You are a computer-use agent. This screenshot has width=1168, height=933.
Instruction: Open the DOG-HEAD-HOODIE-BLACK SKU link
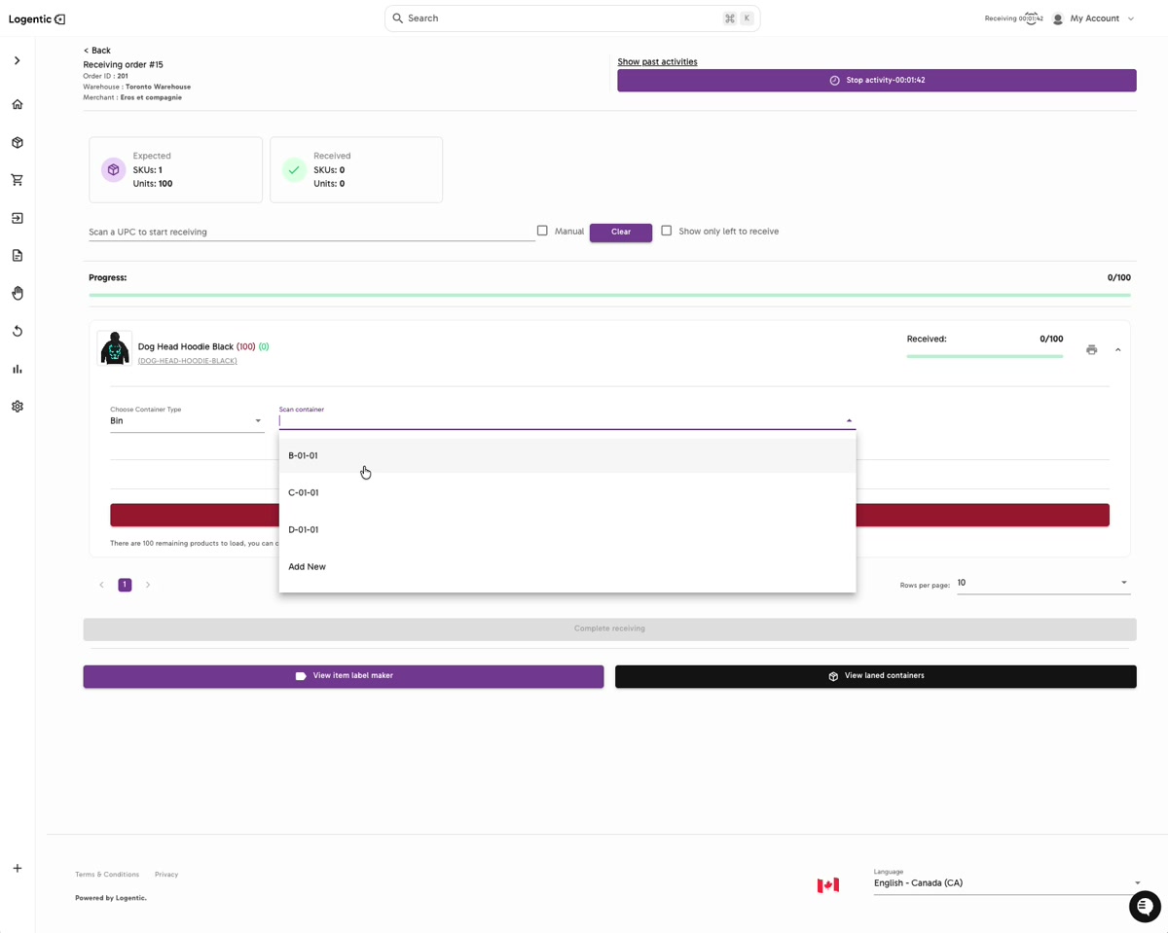(188, 361)
